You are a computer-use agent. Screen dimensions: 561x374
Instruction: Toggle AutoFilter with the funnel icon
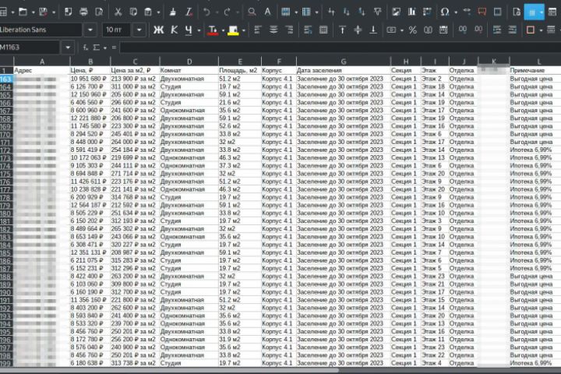tap(377, 12)
